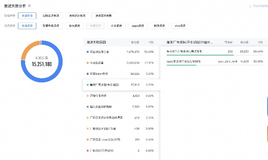
Task: Click the blue legend square in first failure row
Action: [x=87, y=52]
